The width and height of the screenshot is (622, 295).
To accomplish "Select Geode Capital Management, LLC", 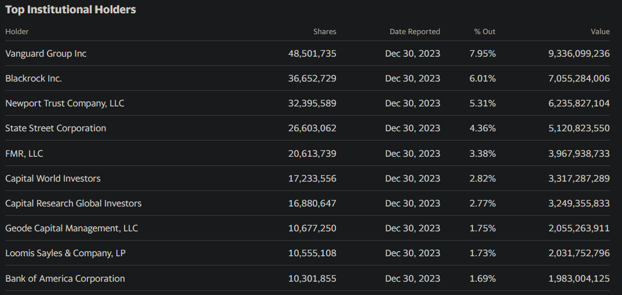I will [x=71, y=228].
